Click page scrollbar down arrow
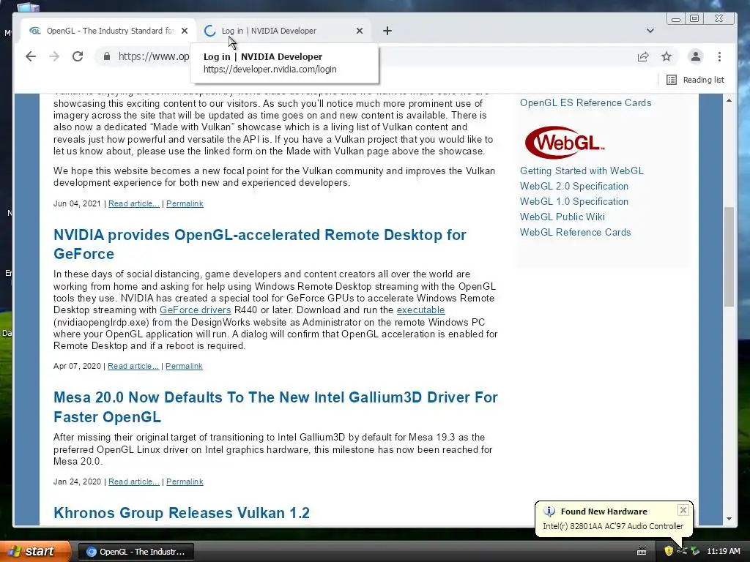750x562 pixels. (x=729, y=519)
